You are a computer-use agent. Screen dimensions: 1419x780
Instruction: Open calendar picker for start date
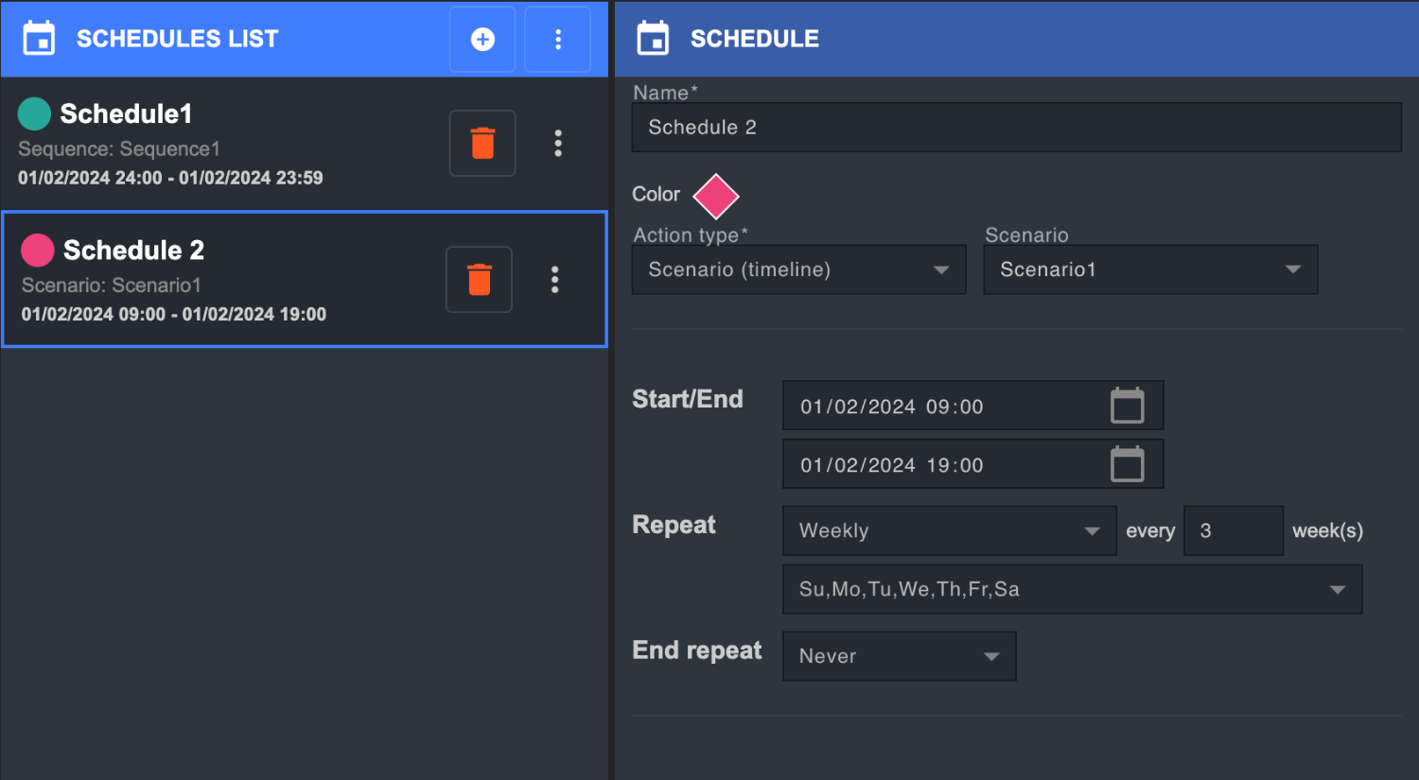(x=1127, y=406)
